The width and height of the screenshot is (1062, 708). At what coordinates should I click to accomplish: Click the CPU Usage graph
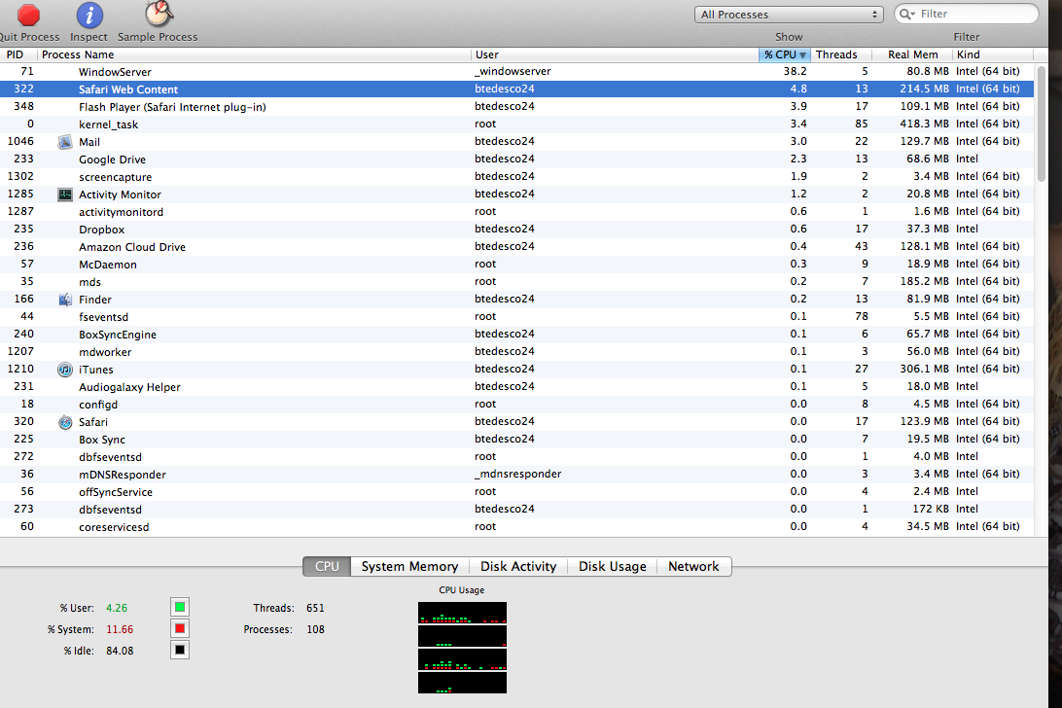tap(462, 648)
